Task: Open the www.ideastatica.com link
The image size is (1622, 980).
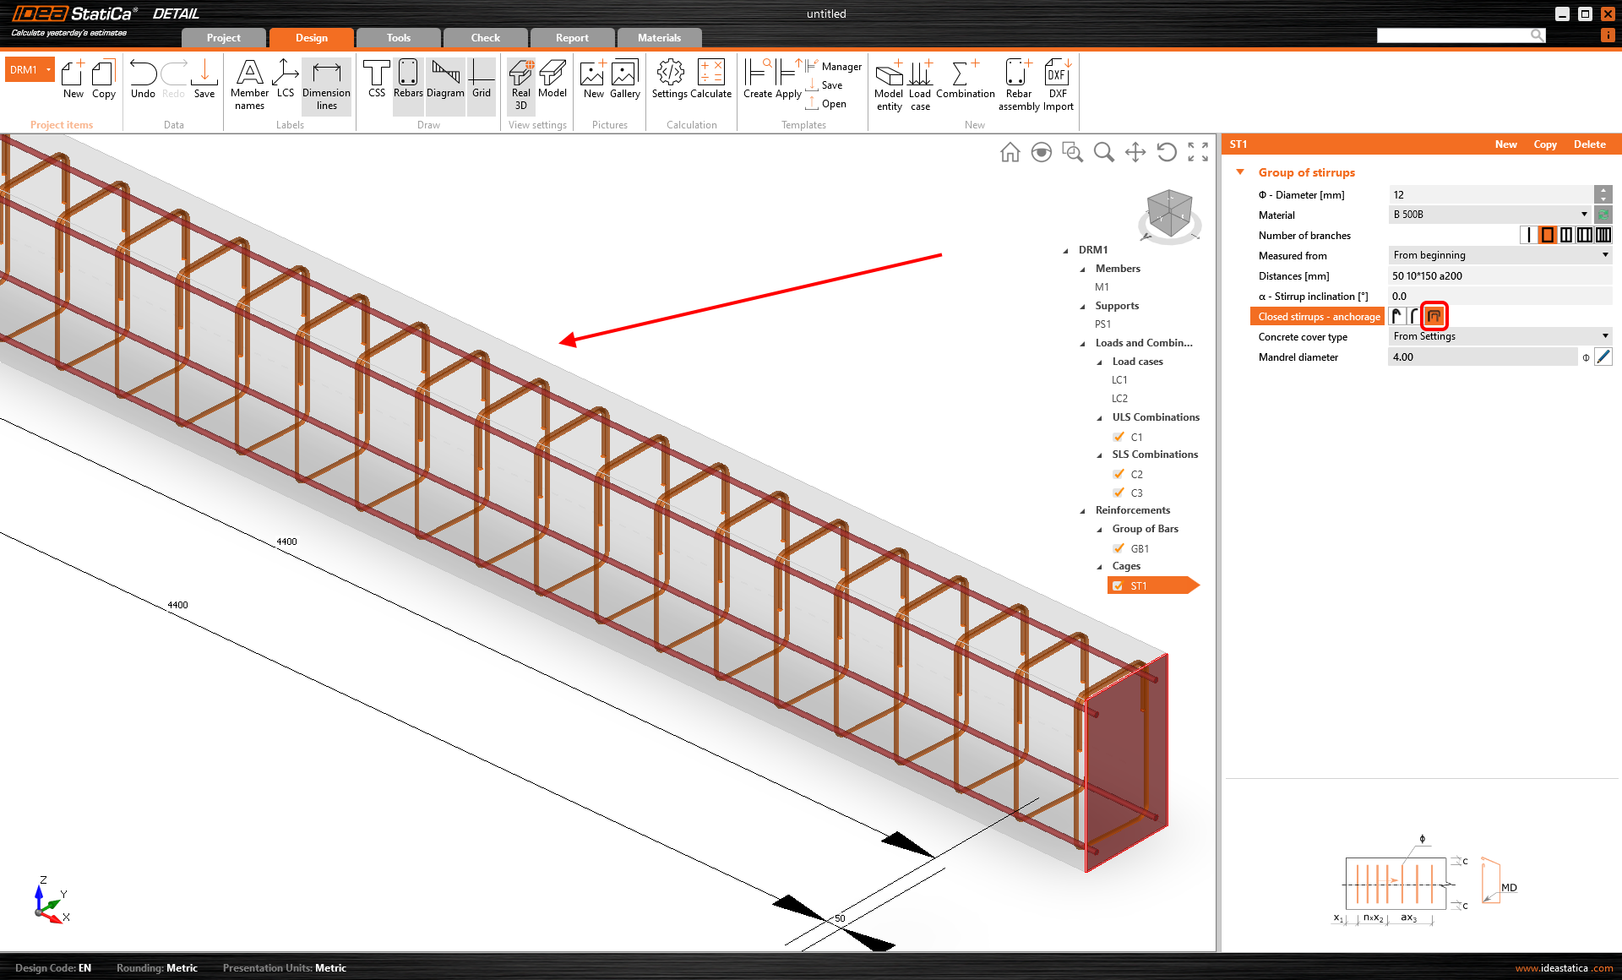Action: (x=1564, y=968)
